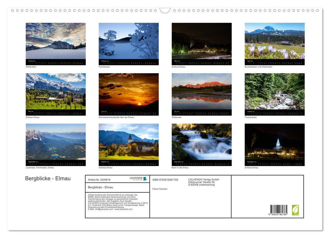Viewport: 330px width, 238px height.
Task: Open the October Schloss Elmau autumn photo
Action: click(x=128, y=144)
